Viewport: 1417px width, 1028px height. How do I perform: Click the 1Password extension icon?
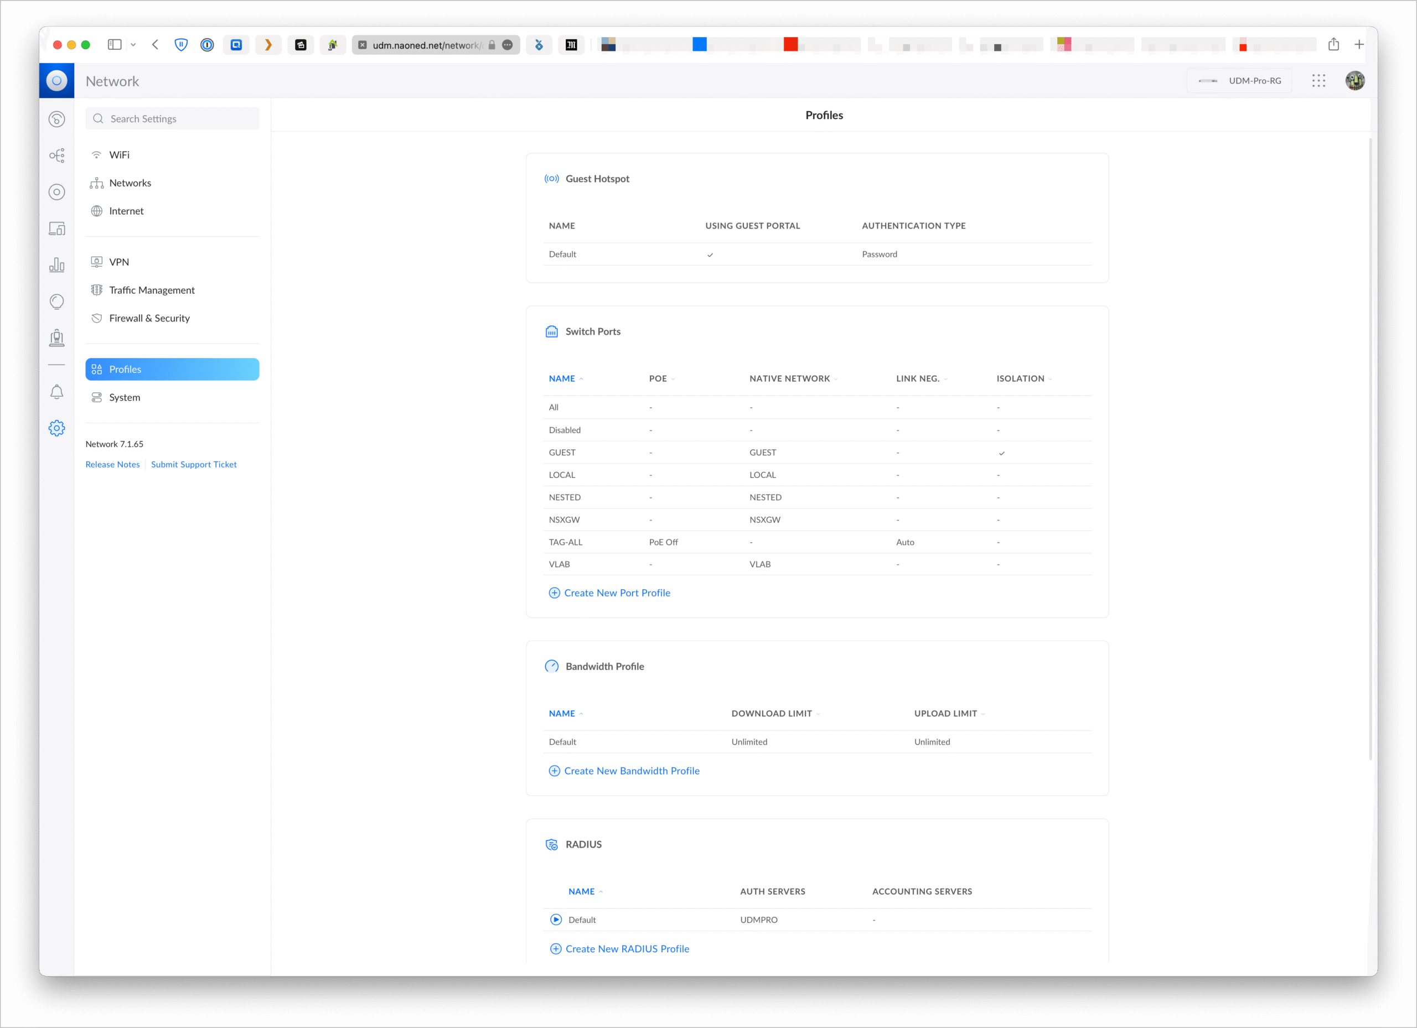[x=207, y=45]
